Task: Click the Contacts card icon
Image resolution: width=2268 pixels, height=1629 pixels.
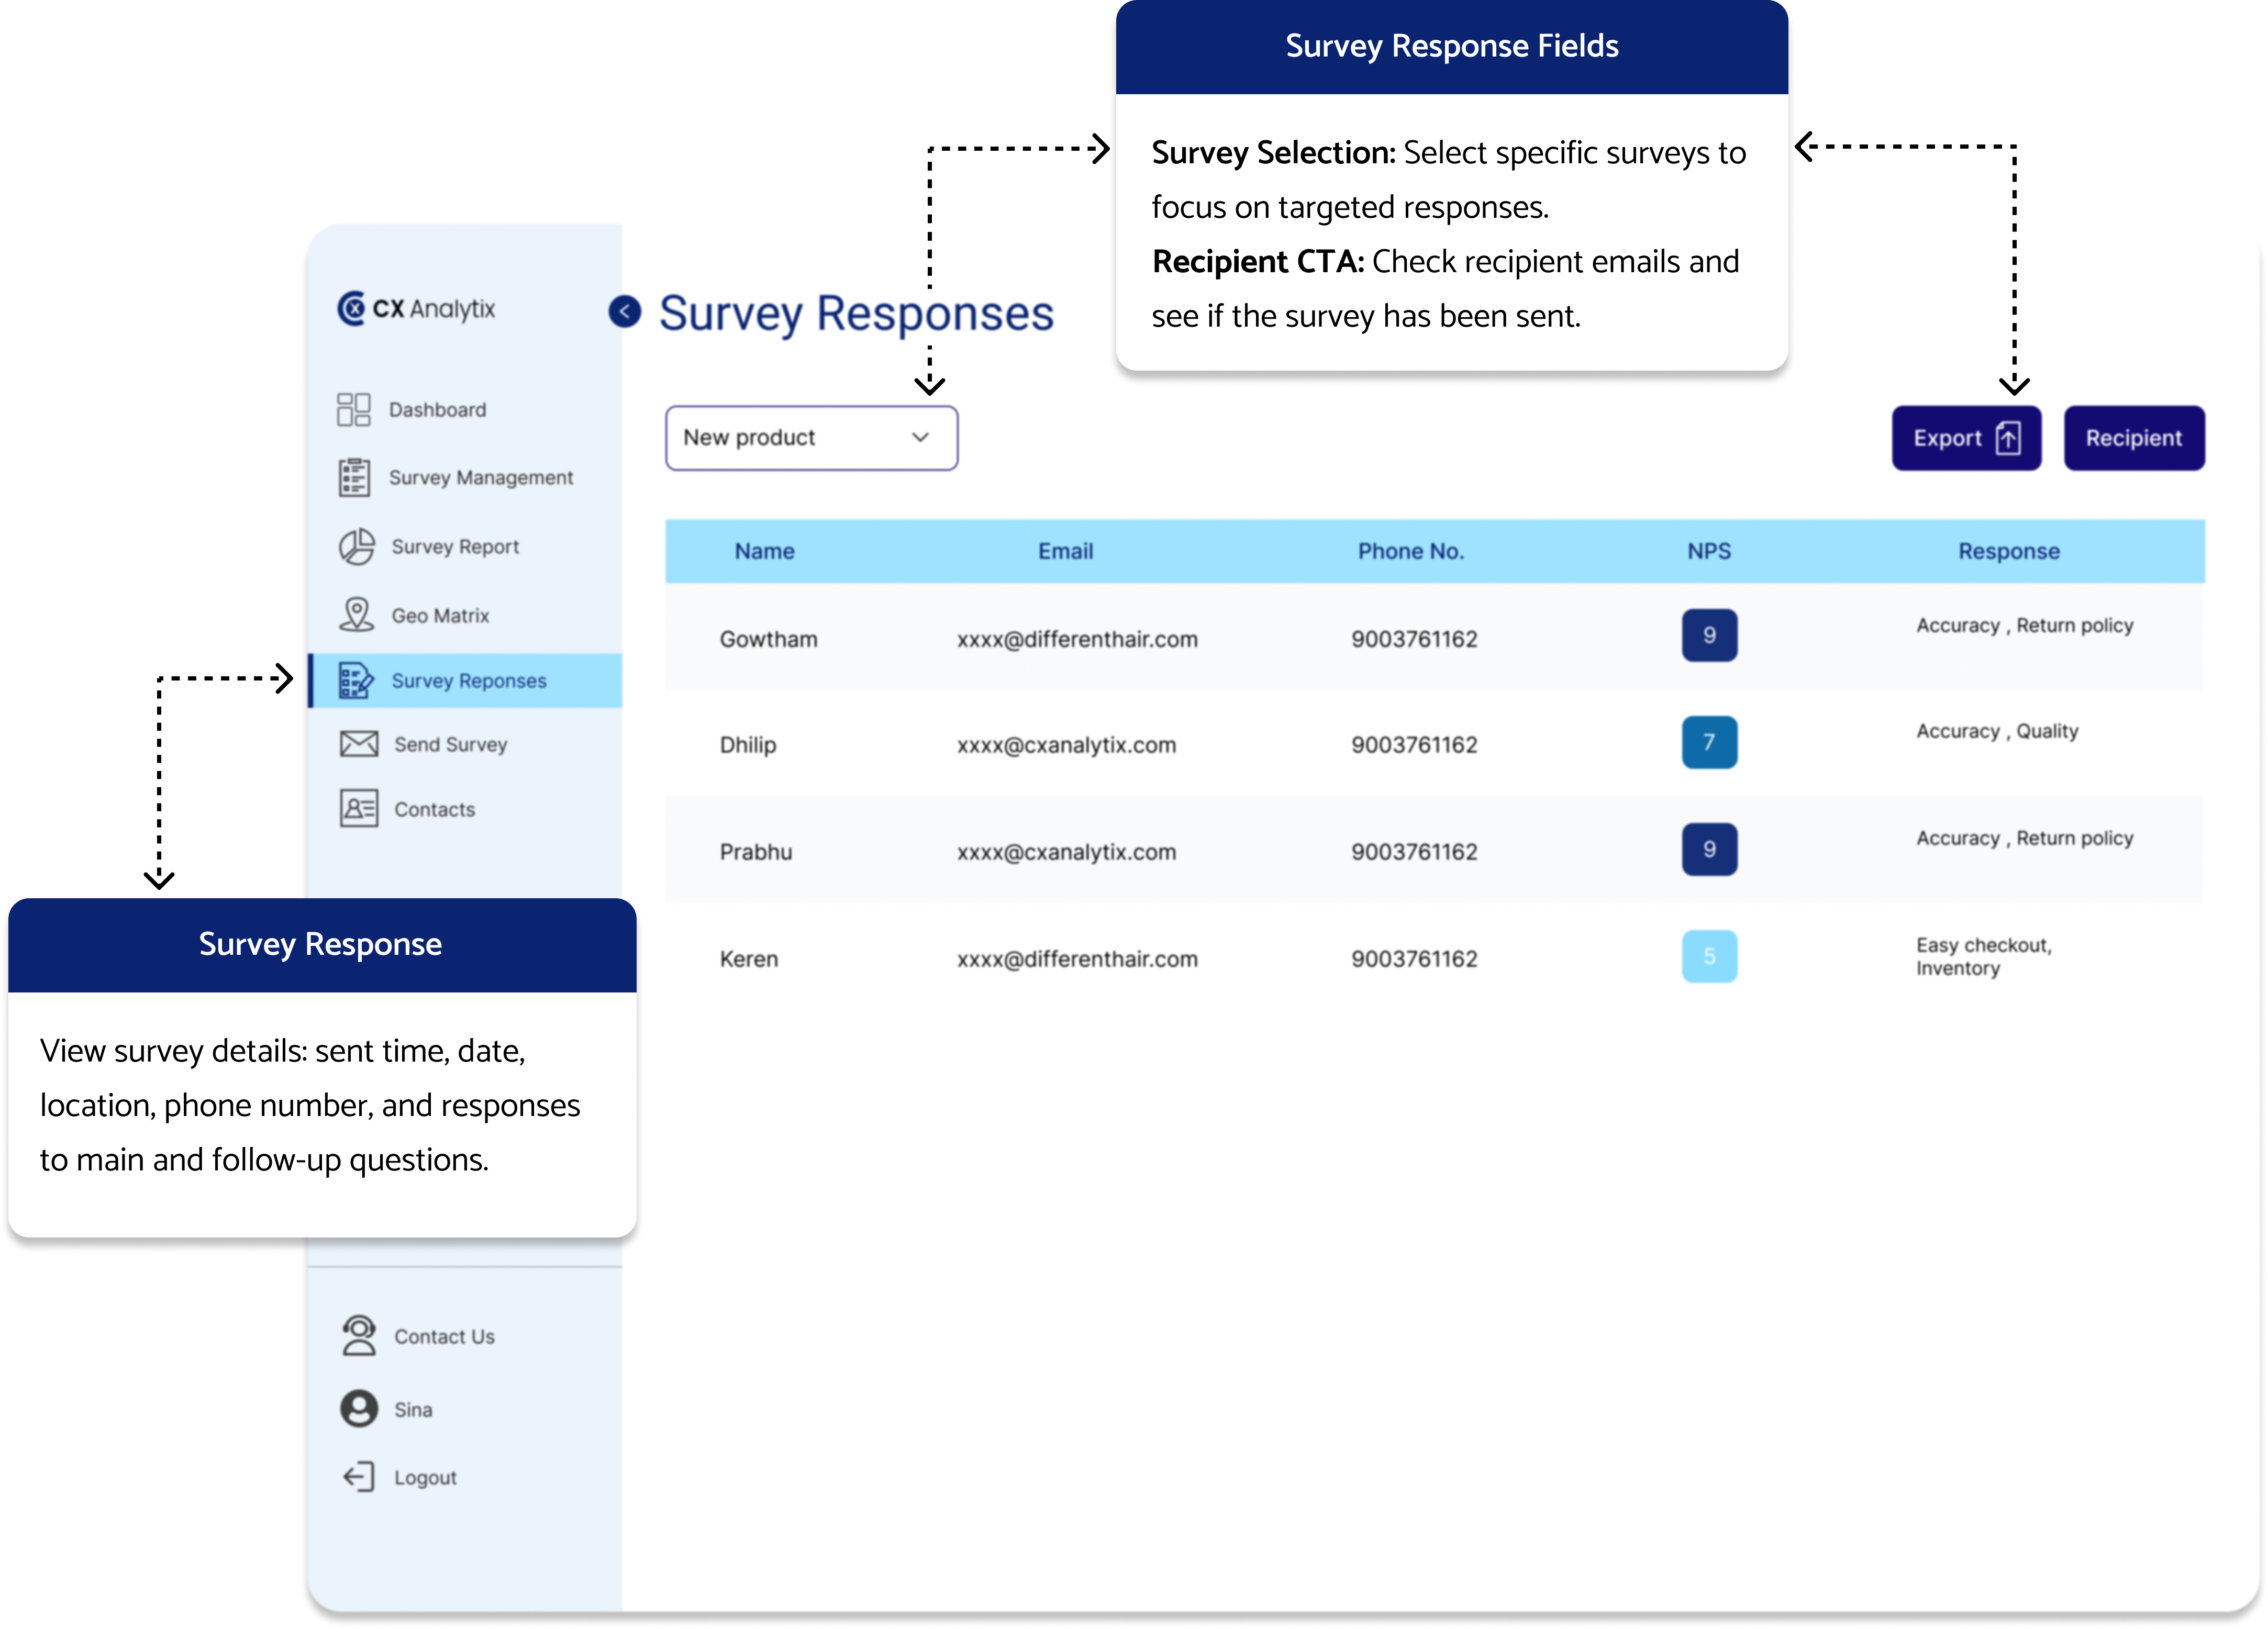Action: (x=358, y=809)
